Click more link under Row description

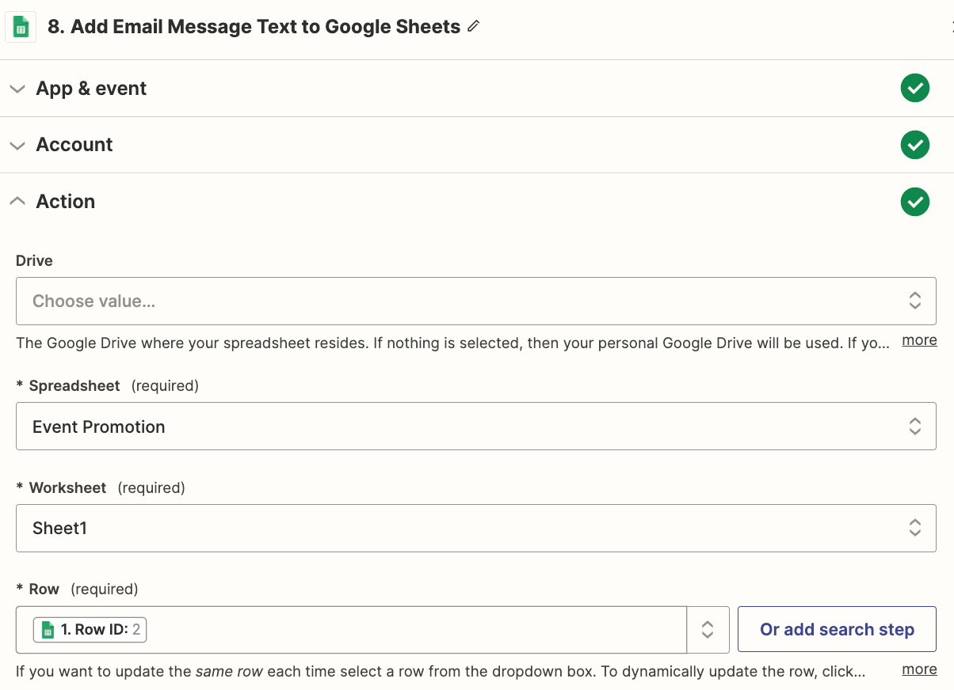[x=919, y=669]
